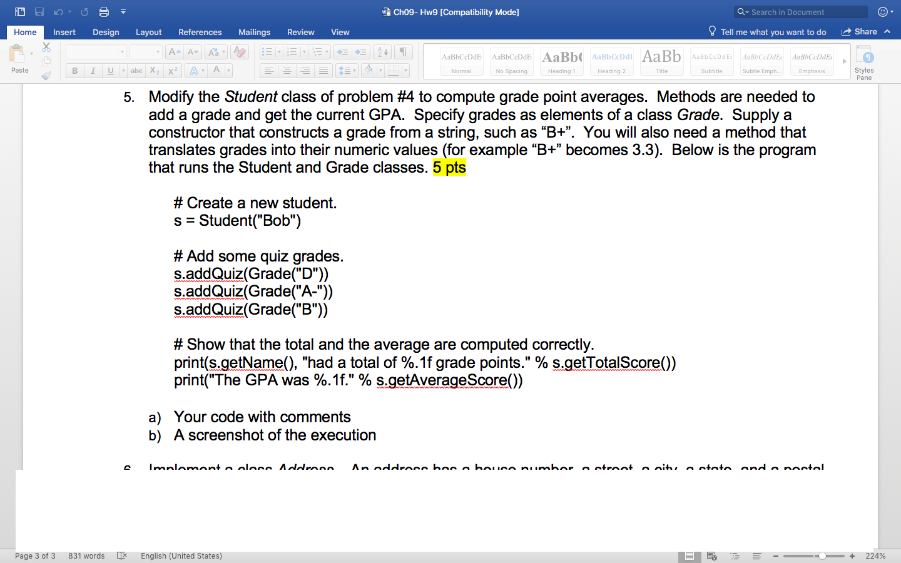Click the Highlight color tool
This screenshot has height=563, width=901.
coord(195,71)
